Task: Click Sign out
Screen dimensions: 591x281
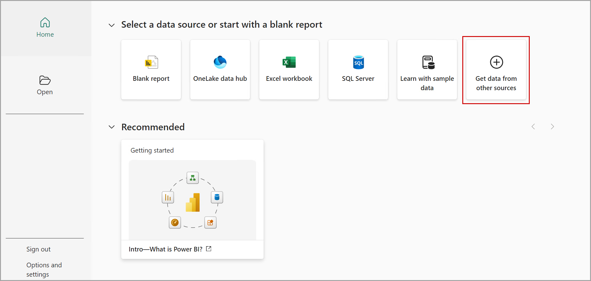Action: pyautogui.click(x=39, y=249)
